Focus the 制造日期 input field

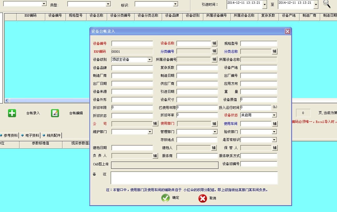[x=197, y=75]
